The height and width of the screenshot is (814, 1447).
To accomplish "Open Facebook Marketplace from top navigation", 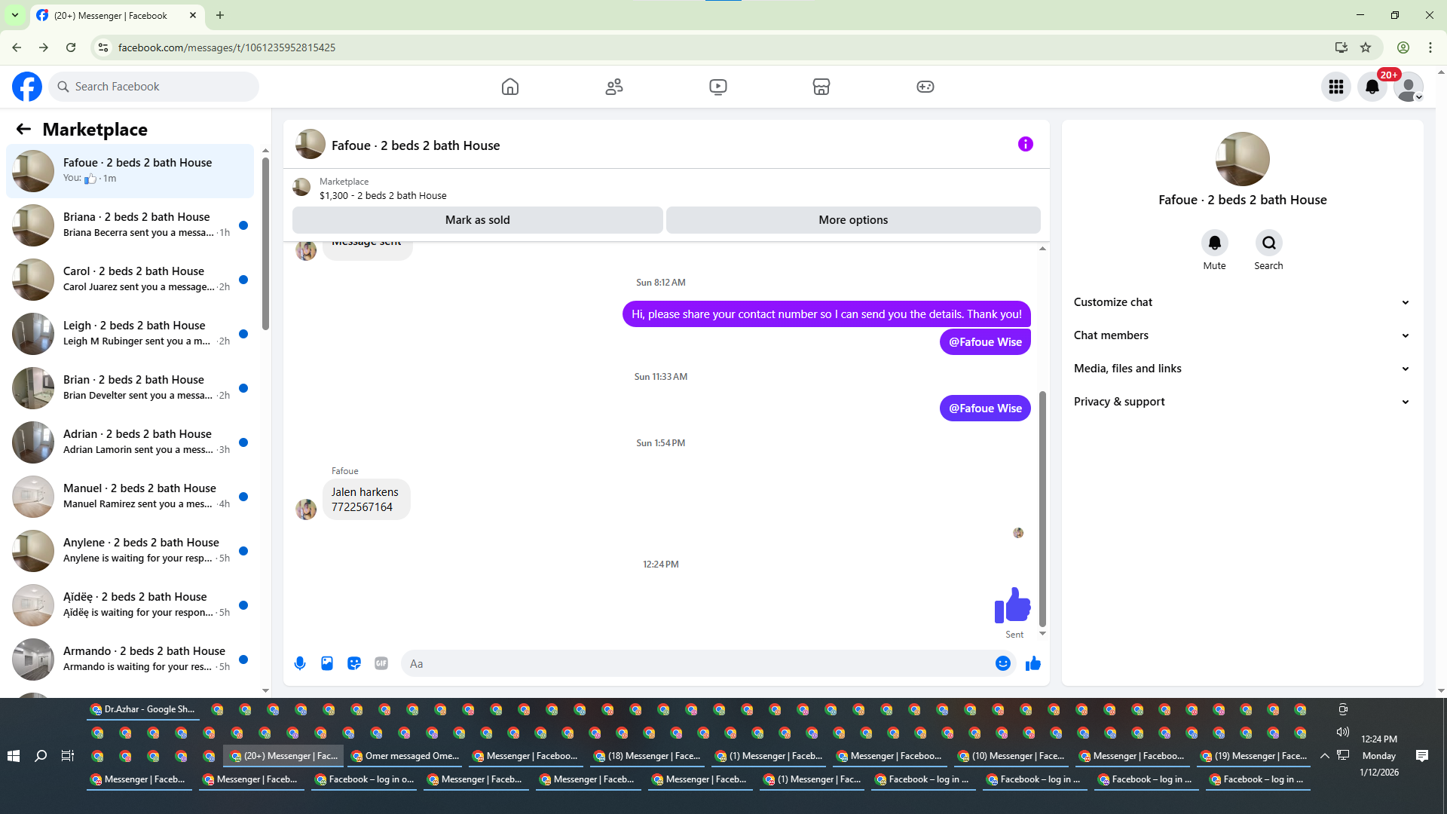I will pos(821,87).
